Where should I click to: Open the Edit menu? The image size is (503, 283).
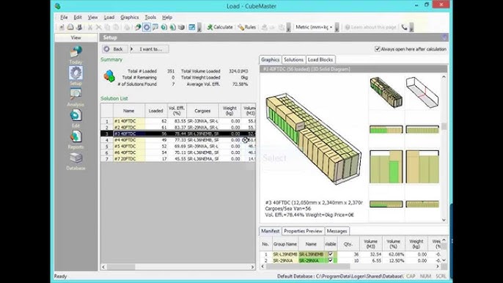(78, 18)
